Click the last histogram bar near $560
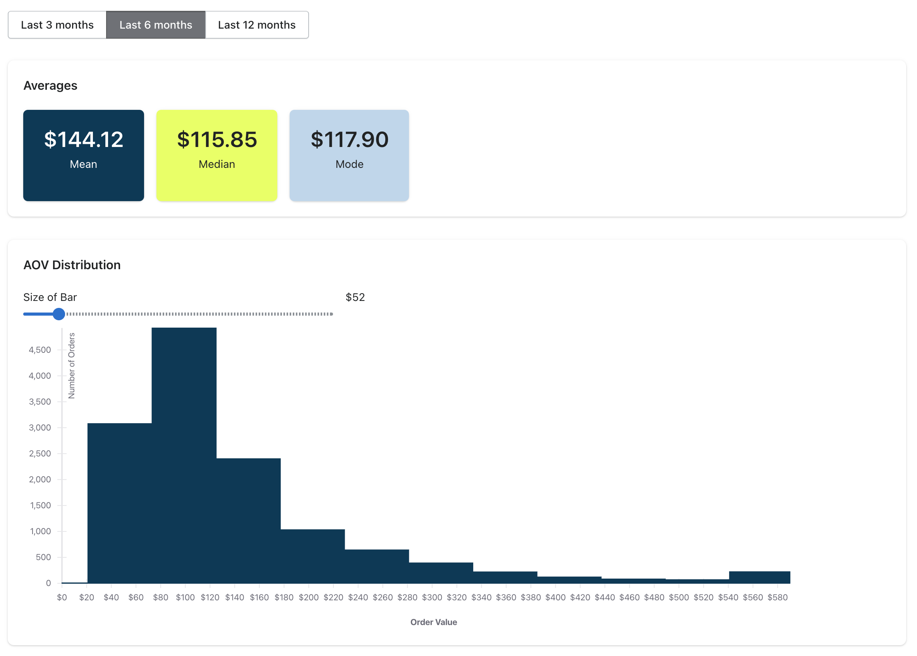Image resolution: width=917 pixels, height=656 pixels. (759, 577)
